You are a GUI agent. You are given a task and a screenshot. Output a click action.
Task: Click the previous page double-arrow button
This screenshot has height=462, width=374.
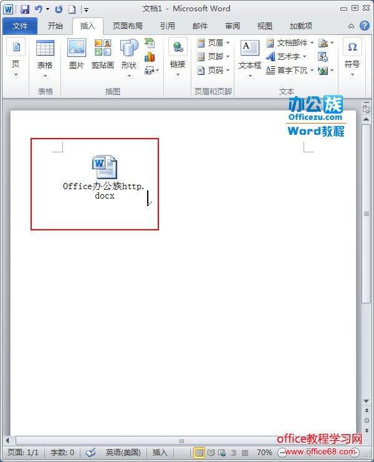point(367,410)
